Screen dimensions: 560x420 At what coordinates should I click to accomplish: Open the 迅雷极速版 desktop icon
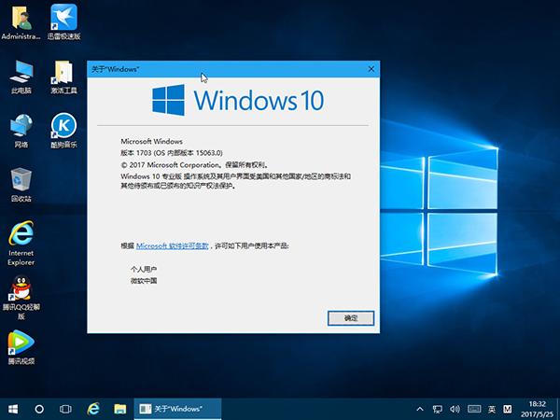pos(63,18)
